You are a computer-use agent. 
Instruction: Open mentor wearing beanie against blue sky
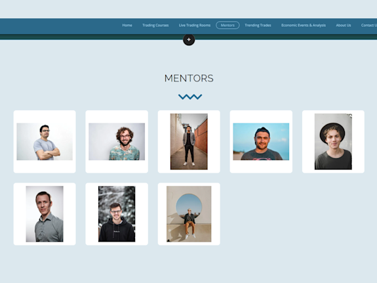tap(261, 142)
